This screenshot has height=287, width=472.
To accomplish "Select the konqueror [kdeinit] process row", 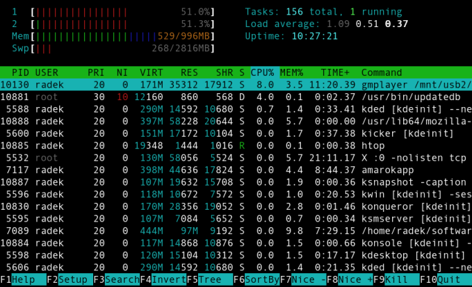I will [236, 206].
